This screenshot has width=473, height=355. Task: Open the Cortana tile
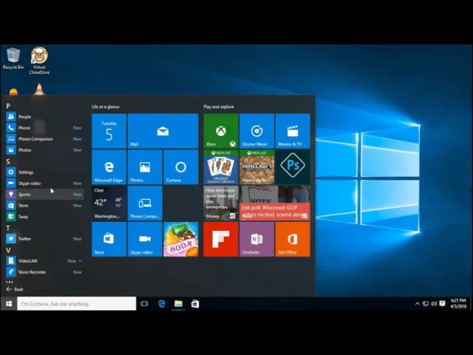(x=180, y=167)
